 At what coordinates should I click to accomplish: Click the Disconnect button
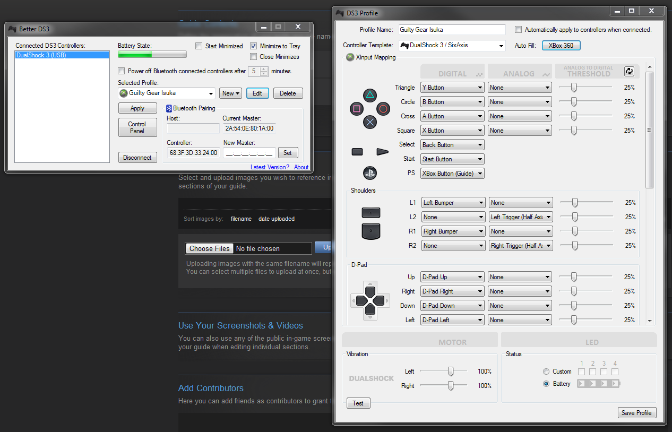pyautogui.click(x=137, y=158)
